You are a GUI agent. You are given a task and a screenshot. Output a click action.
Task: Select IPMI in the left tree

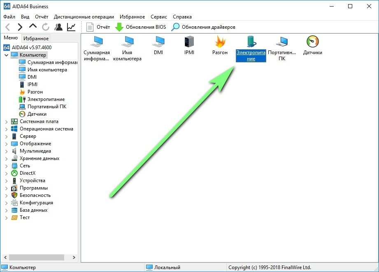click(x=28, y=85)
